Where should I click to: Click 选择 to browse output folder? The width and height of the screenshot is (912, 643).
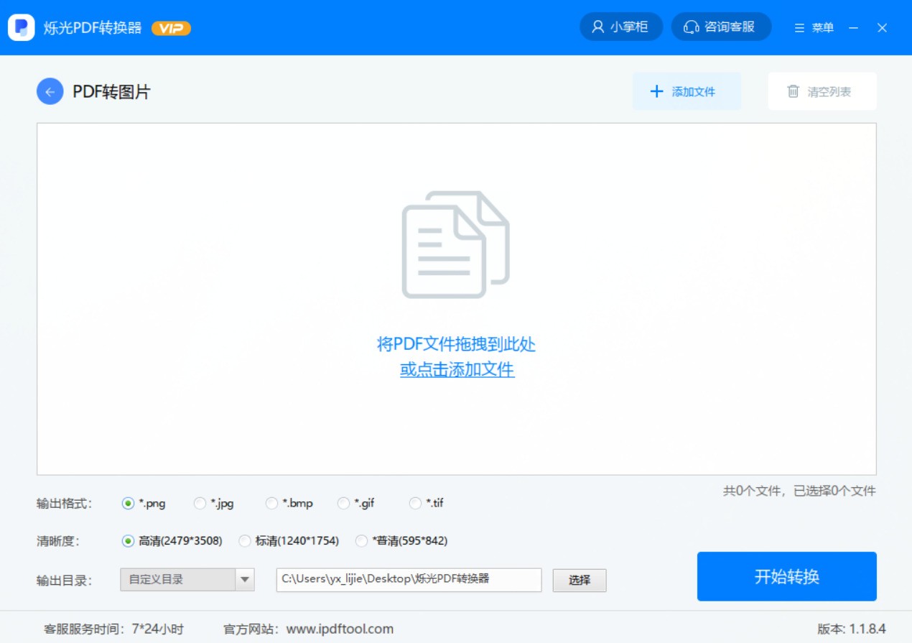pos(580,580)
